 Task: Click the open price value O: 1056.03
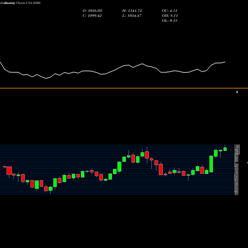[x=92, y=11]
